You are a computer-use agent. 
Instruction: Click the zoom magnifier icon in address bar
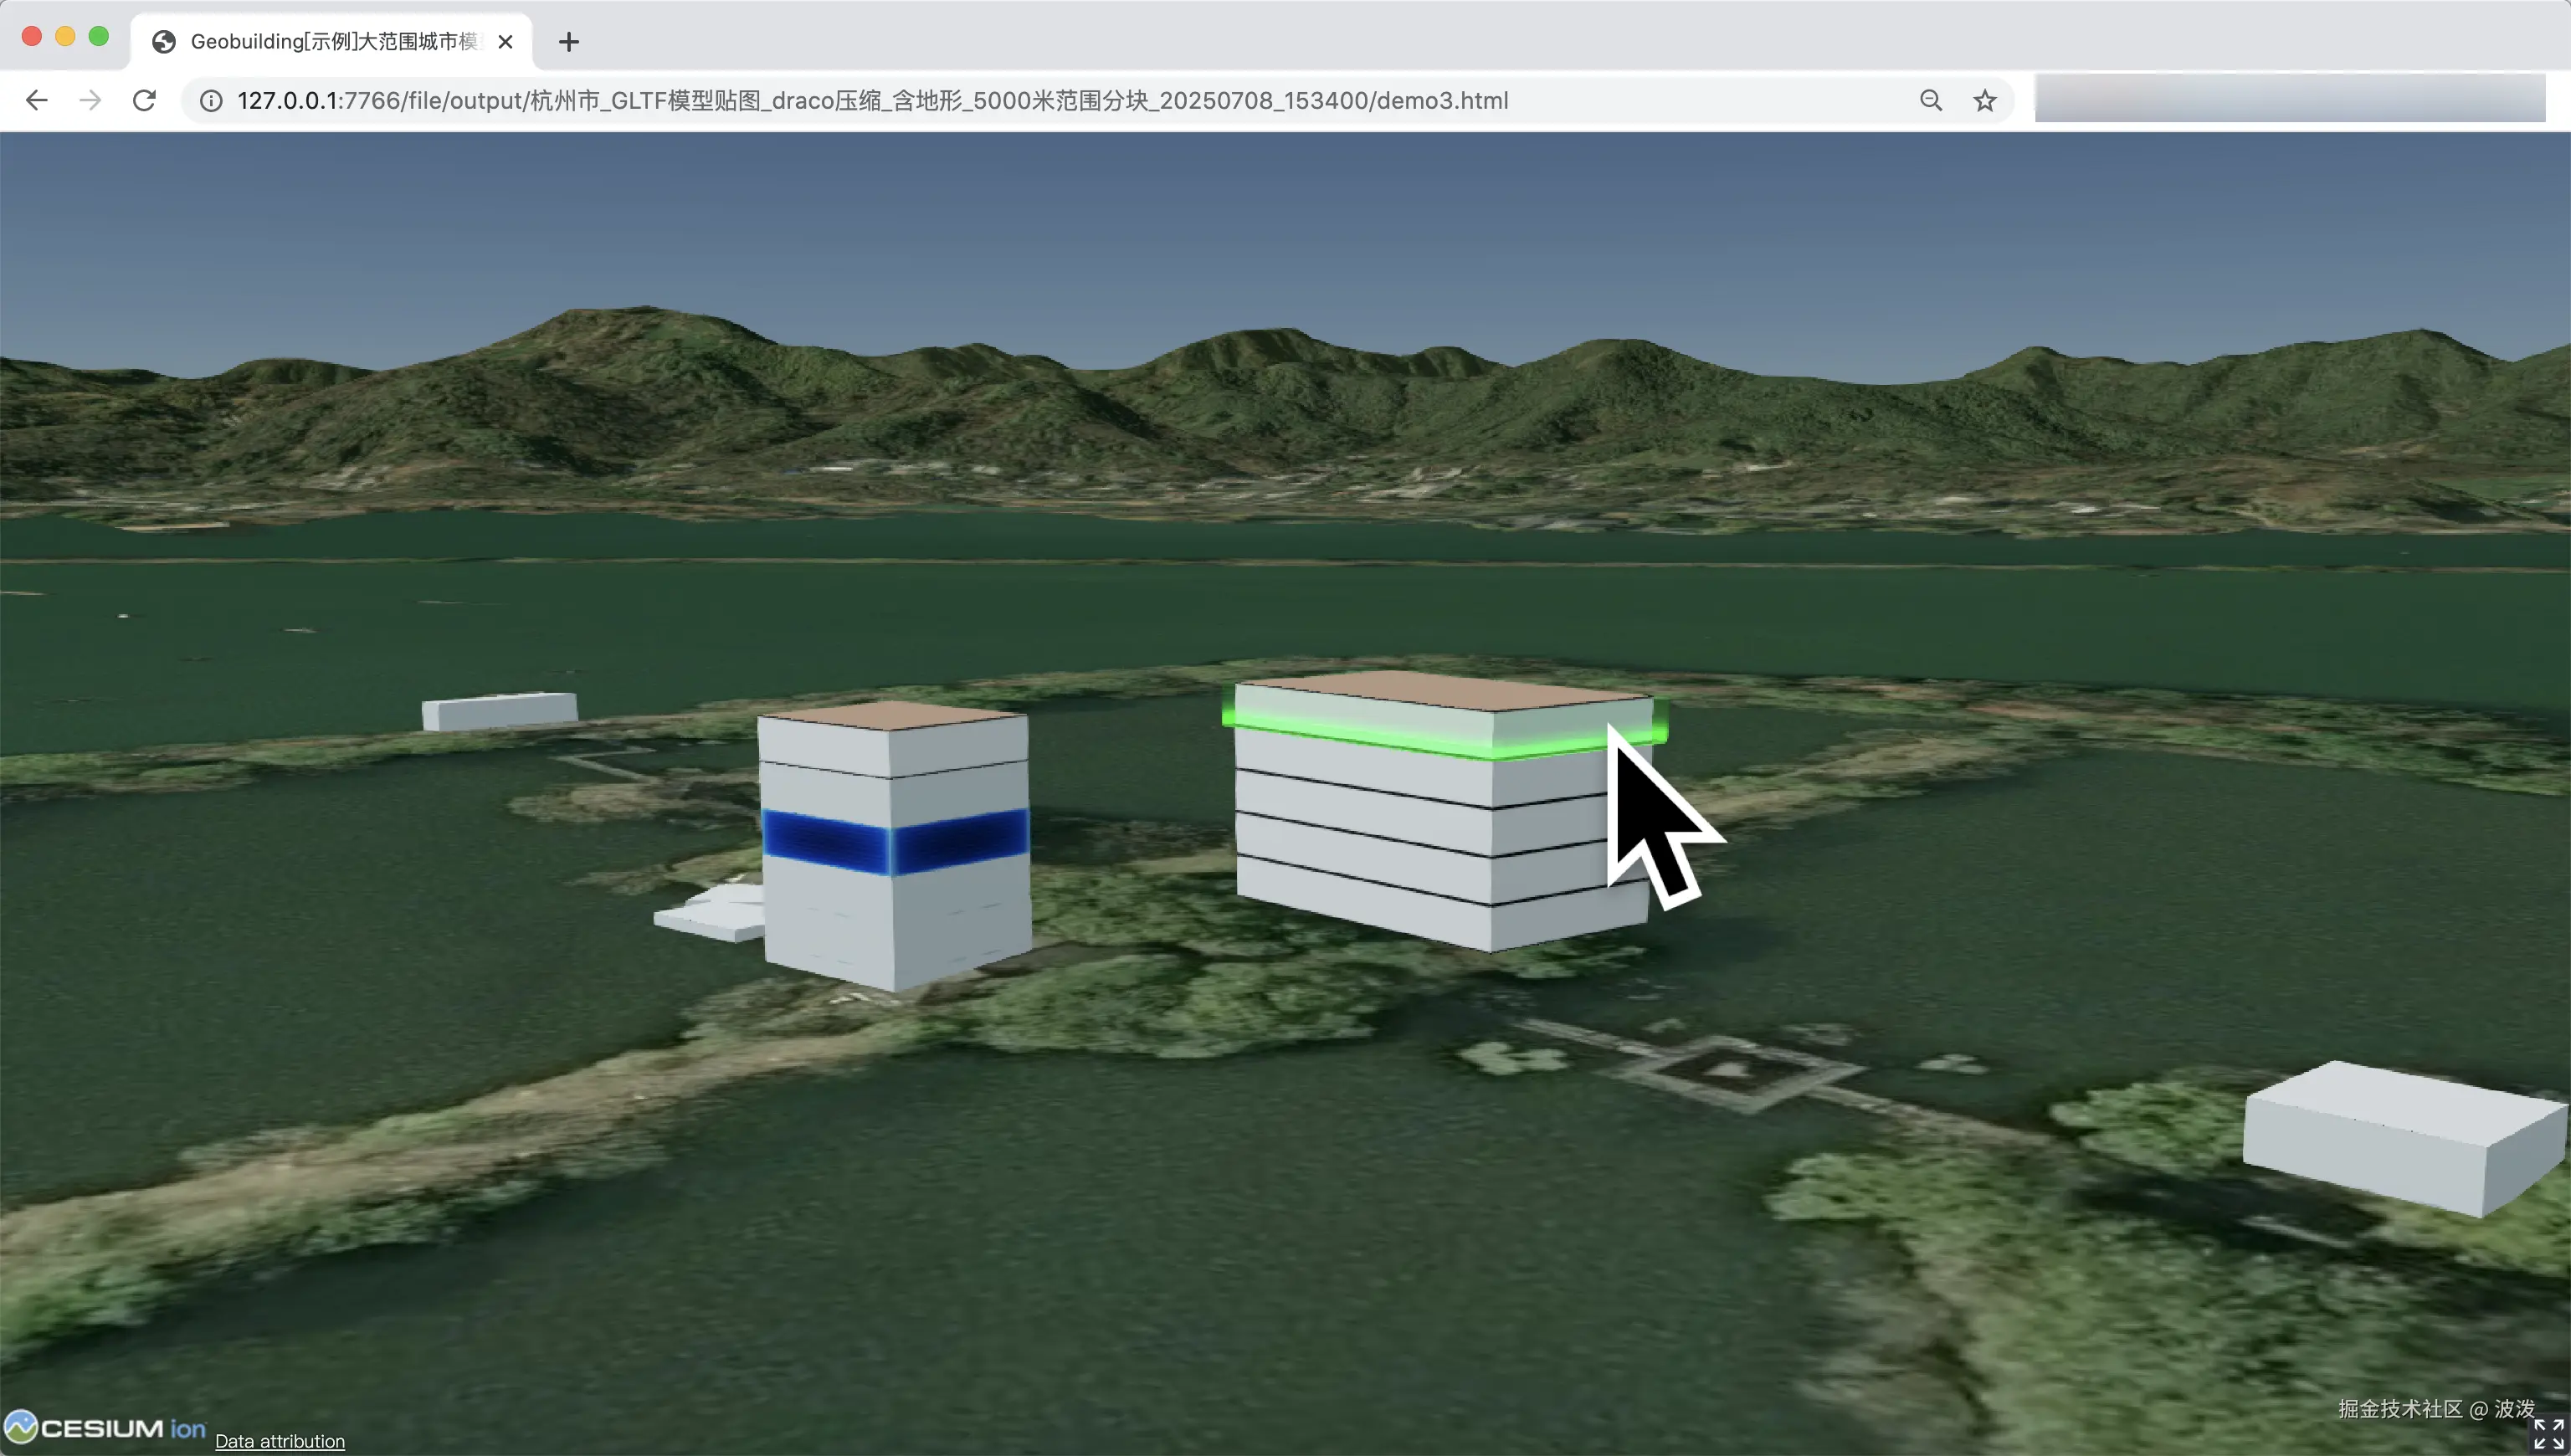pyautogui.click(x=1930, y=100)
